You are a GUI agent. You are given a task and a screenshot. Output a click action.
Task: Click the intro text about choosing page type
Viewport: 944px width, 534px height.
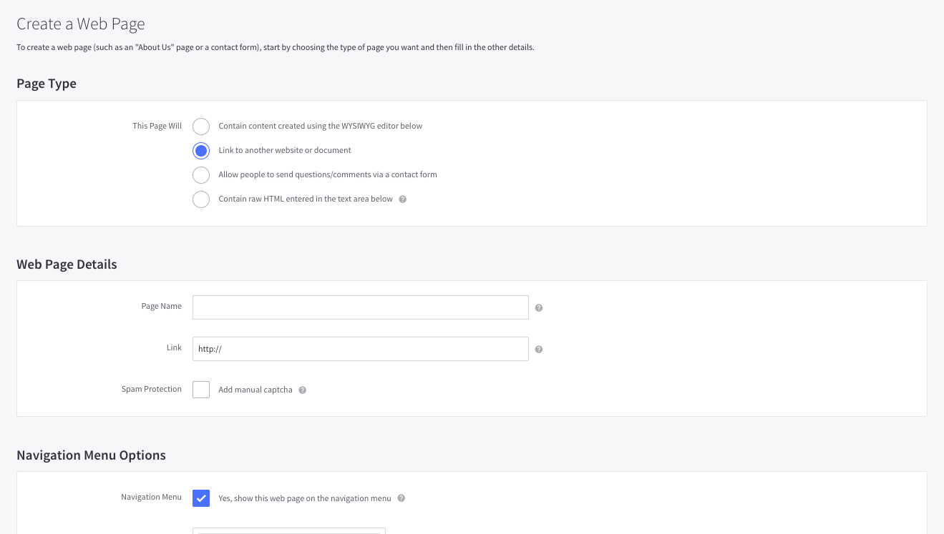[x=276, y=48]
